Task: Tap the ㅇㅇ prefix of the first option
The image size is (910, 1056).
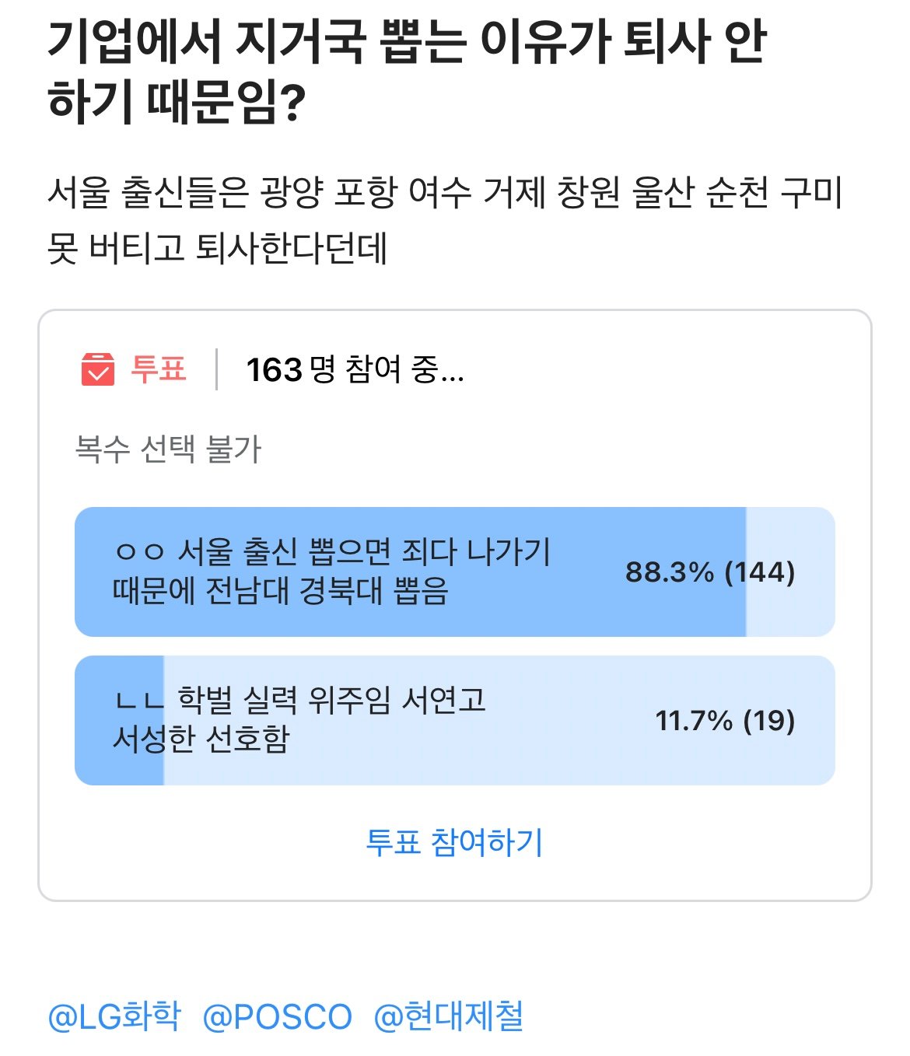Action: click(x=140, y=551)
